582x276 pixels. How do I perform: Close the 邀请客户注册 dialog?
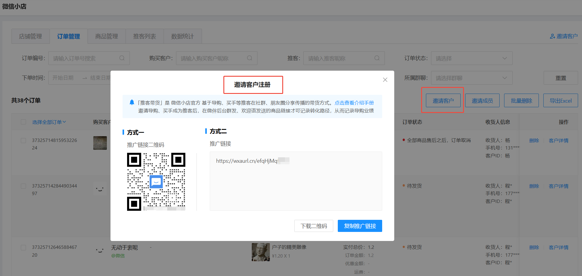(385, 80)
